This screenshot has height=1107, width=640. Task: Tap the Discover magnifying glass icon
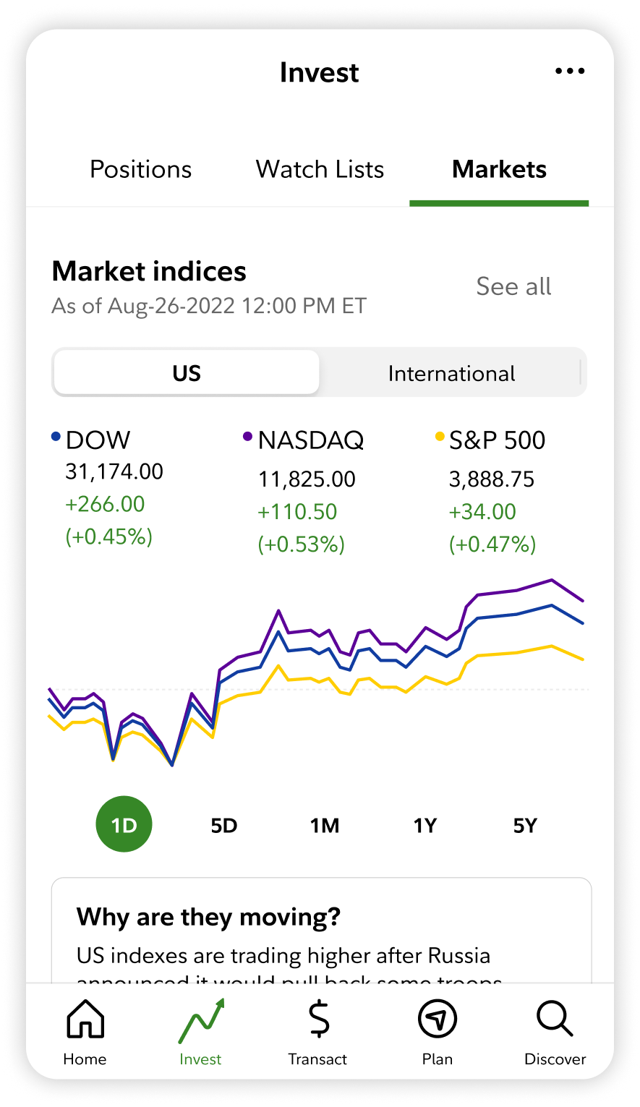click(x=555, y=1019)
